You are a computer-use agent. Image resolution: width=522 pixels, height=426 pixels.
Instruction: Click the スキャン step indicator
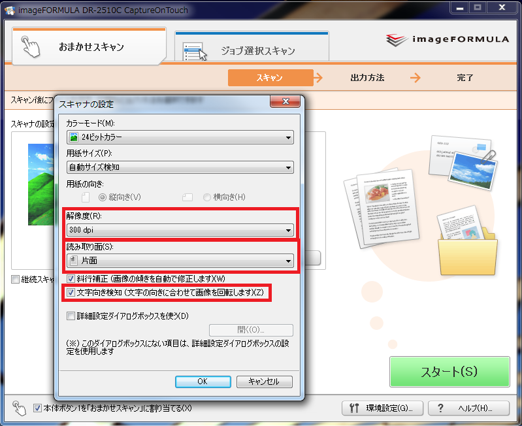(270, 78)
